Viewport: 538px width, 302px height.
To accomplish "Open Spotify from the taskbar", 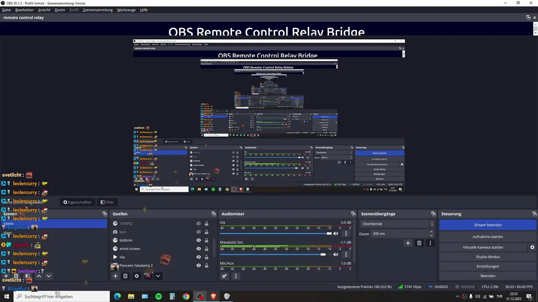I will pos(158,297).
